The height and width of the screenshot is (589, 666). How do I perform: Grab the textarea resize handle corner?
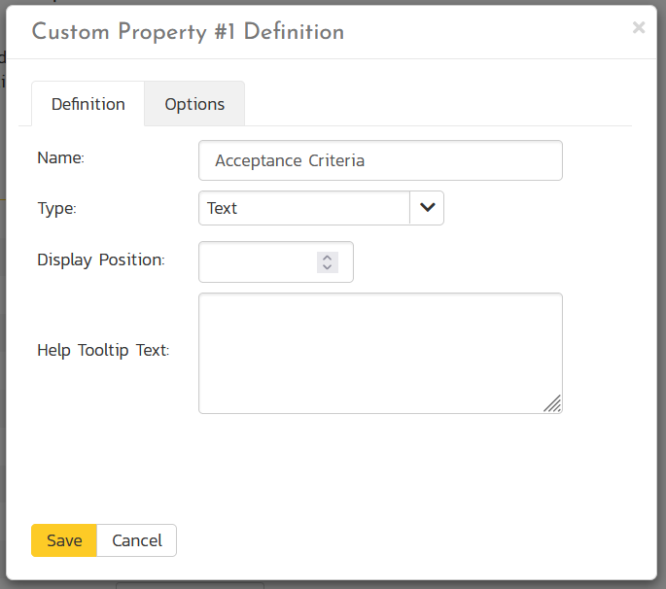coord(552,404)
